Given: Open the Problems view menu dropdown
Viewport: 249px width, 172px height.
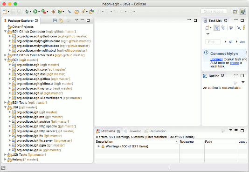Looking at the screenshot, I should point(231,130).
